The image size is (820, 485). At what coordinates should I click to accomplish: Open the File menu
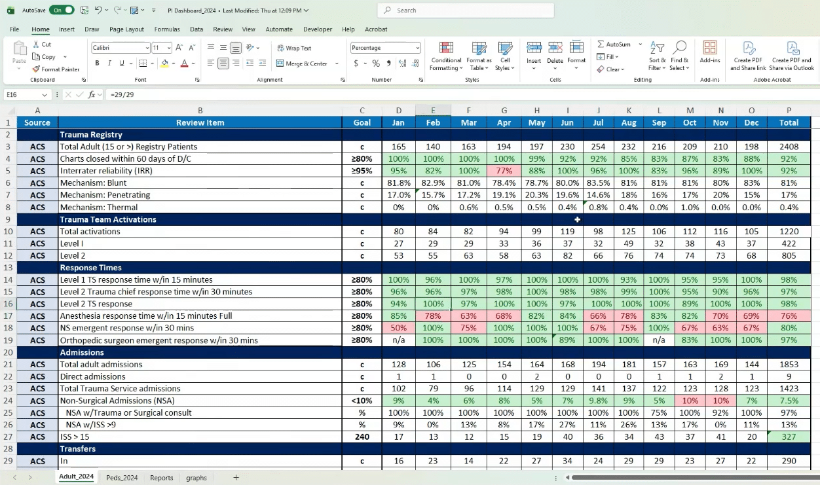[x=14, y=29]
